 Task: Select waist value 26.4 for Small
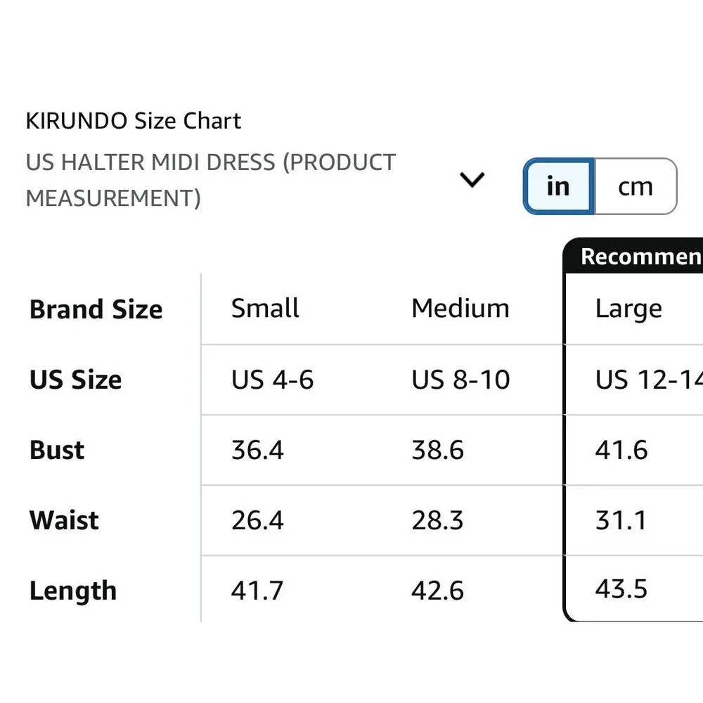tap(257, 520)
